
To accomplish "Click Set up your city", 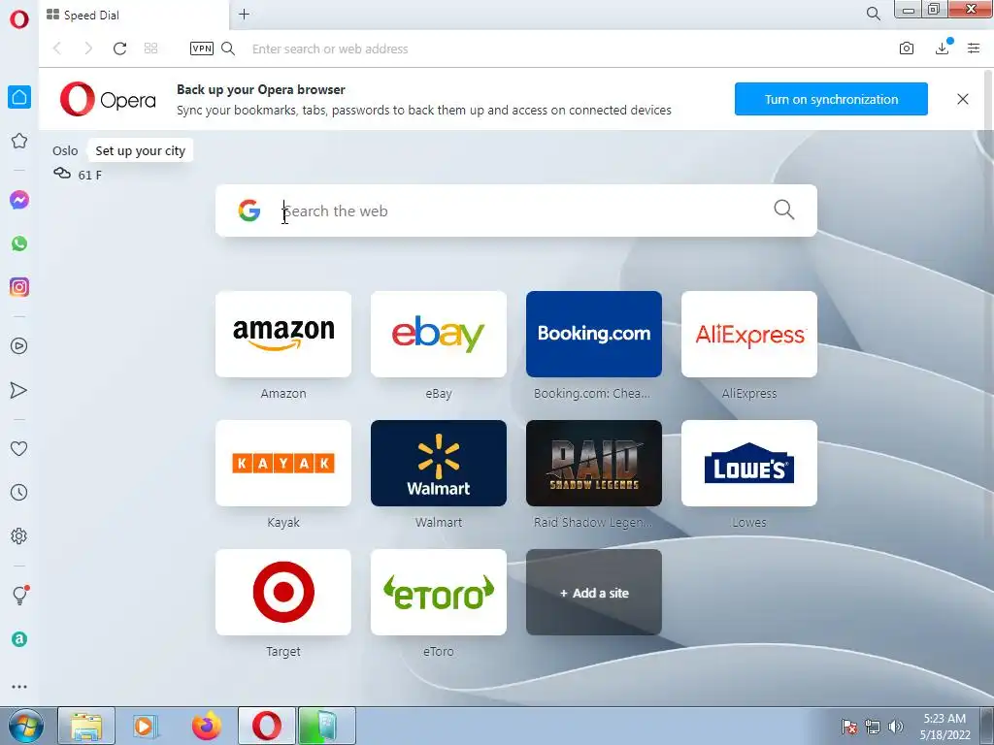I will (x=140, y=150).
